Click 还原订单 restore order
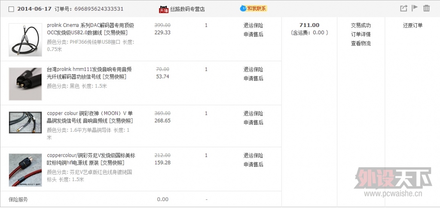Viewport: 440px width, 208px height. 413,25
